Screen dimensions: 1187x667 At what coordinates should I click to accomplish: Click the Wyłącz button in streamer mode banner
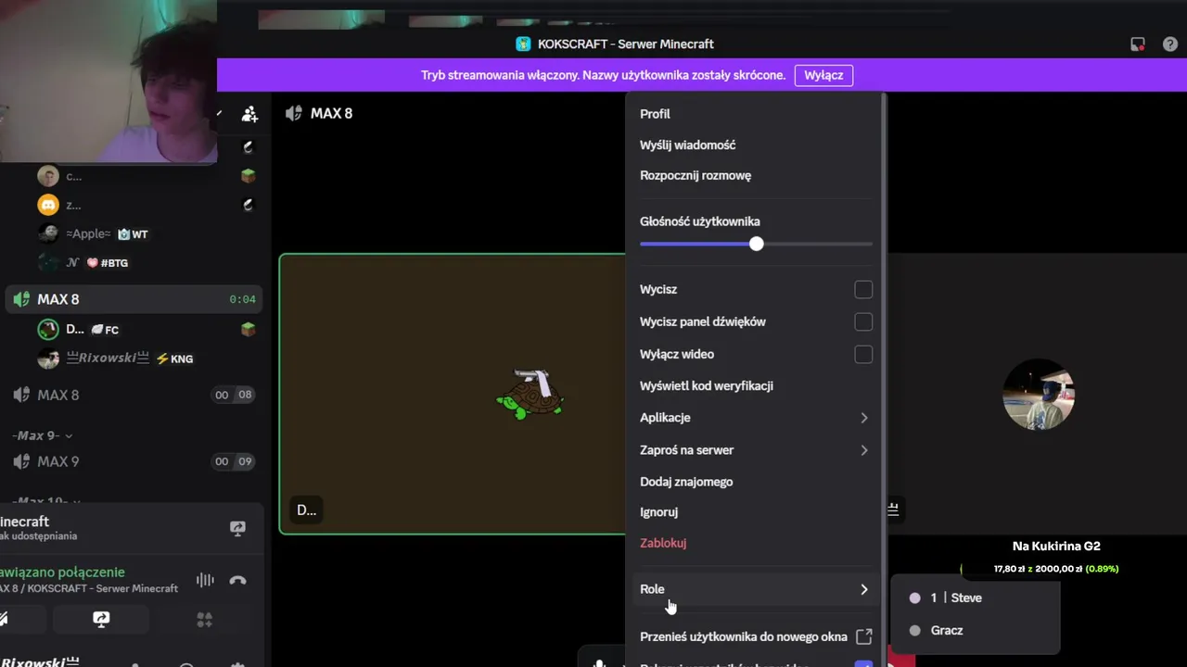point(823,75)
